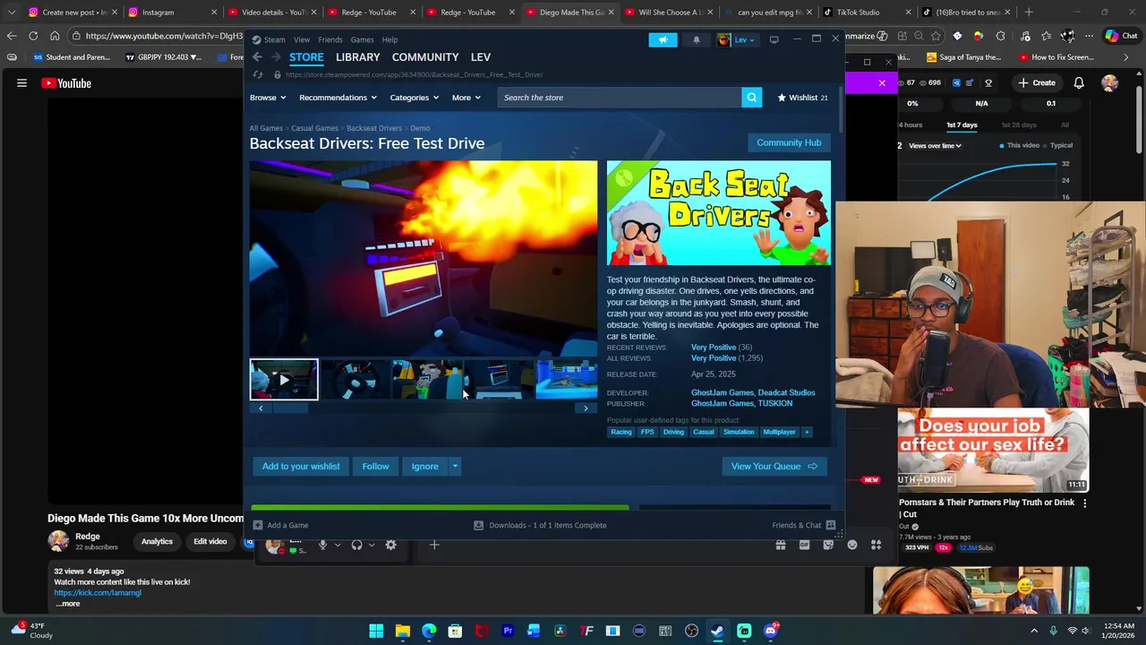Image resolution: width=1146 pixels, height=645 pixels.
Task: Click the store search magnifier button
Action: 751,98
